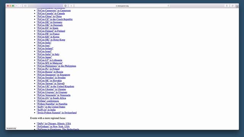
Task: Open "PyCon UK" in the United Kingdom
Action: (x=55, y=86)
